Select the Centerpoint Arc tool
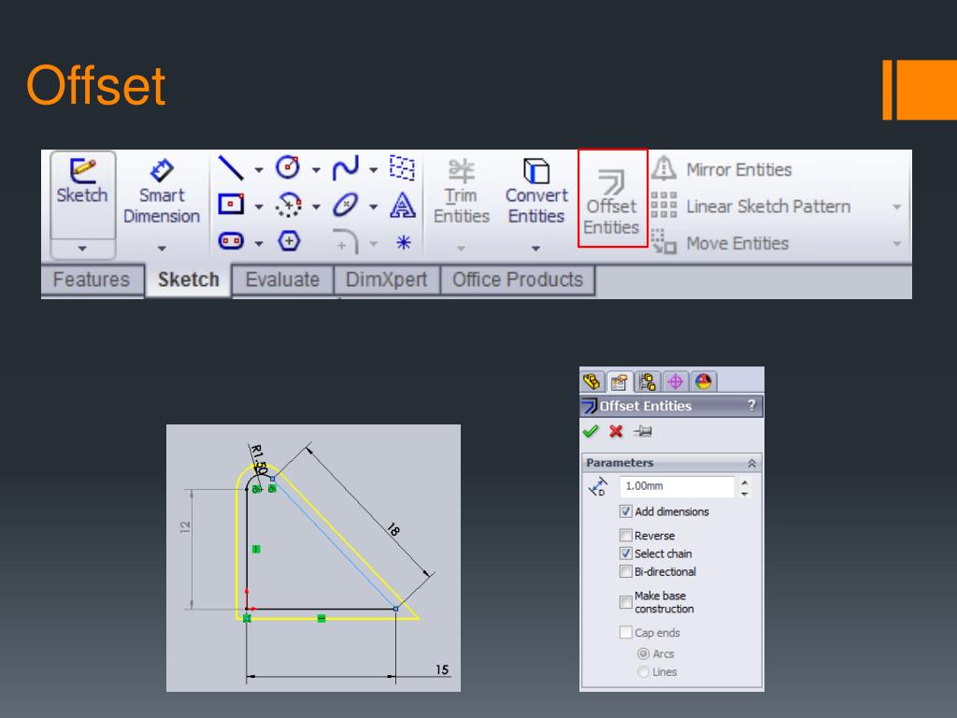Viewport: 957px width, 718px height. [x=288, y=205]
